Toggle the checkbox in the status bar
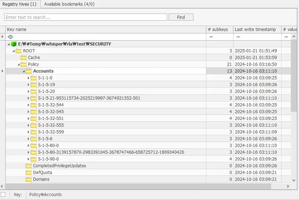Screen dimensions: 299x200 coord(3,194)
